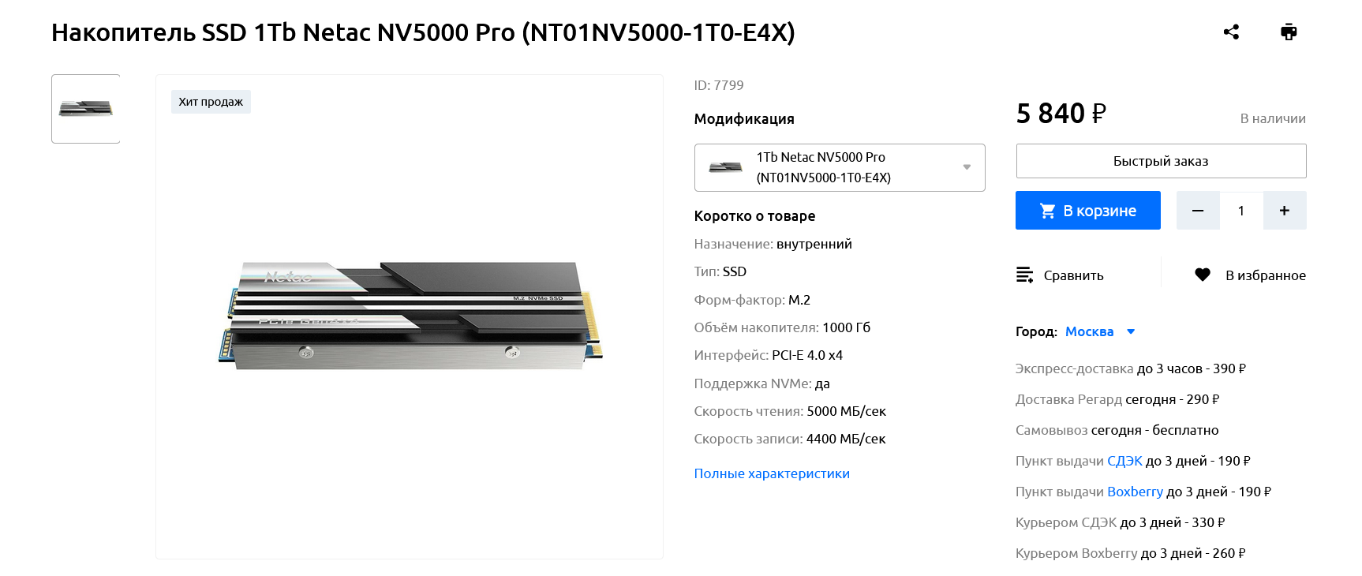Expand the Москва city selector arrow
The height and width of the screenshot is (576, 1362).
point(1131,331)
